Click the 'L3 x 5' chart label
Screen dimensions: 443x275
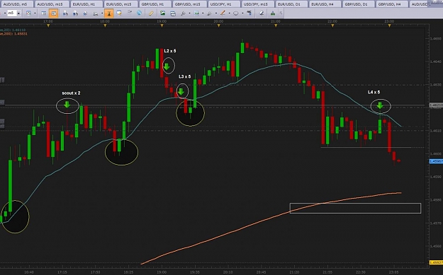185,76
